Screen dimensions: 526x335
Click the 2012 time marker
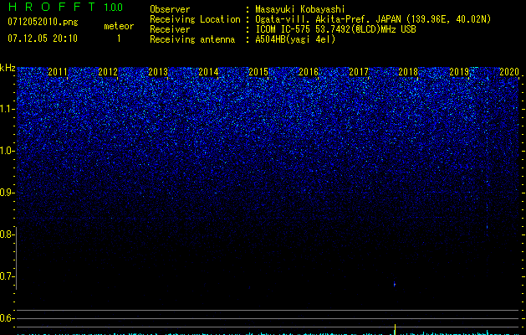(x=108, y=72)
